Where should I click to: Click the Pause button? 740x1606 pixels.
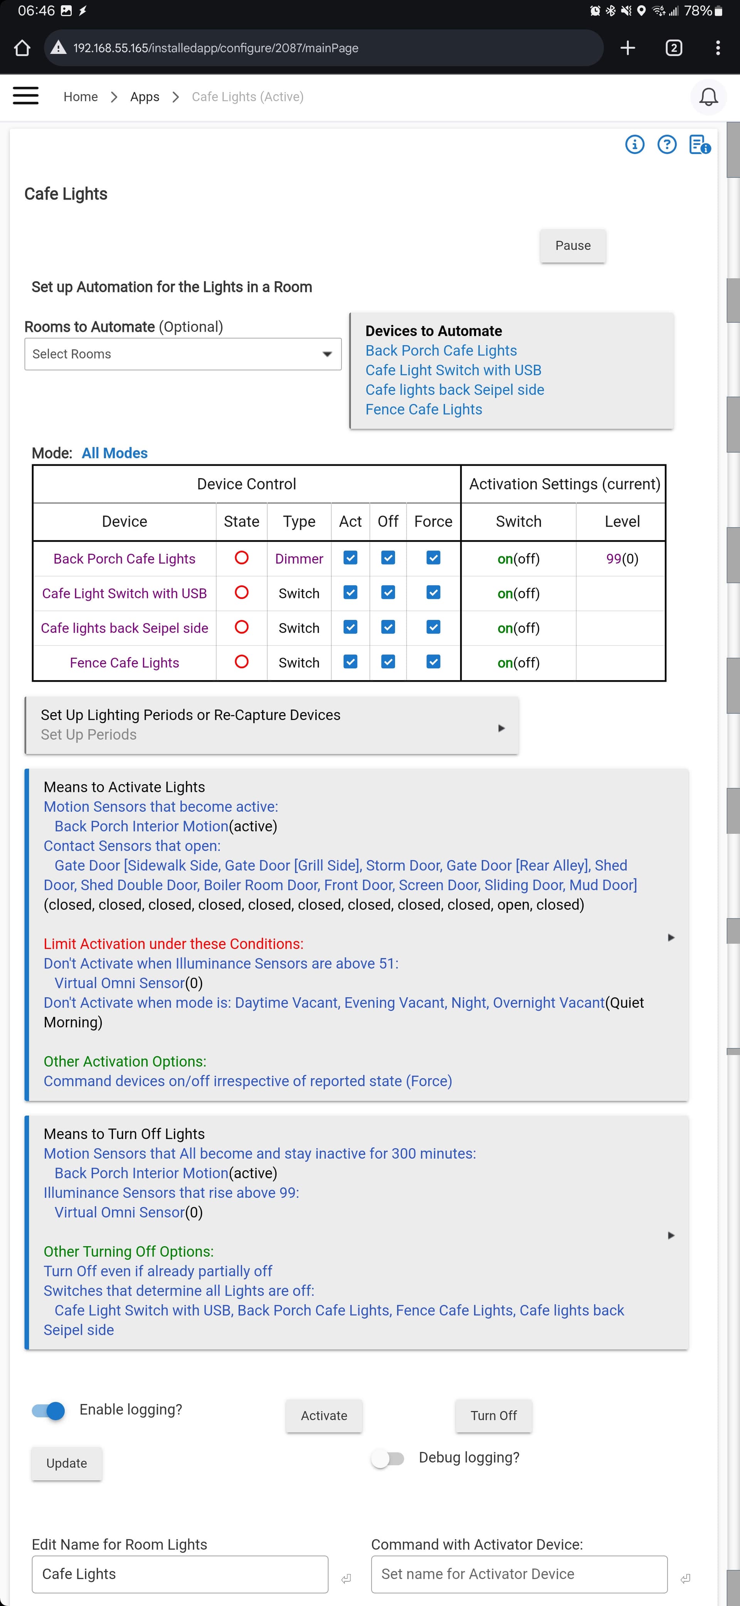[x=573, y=246]
